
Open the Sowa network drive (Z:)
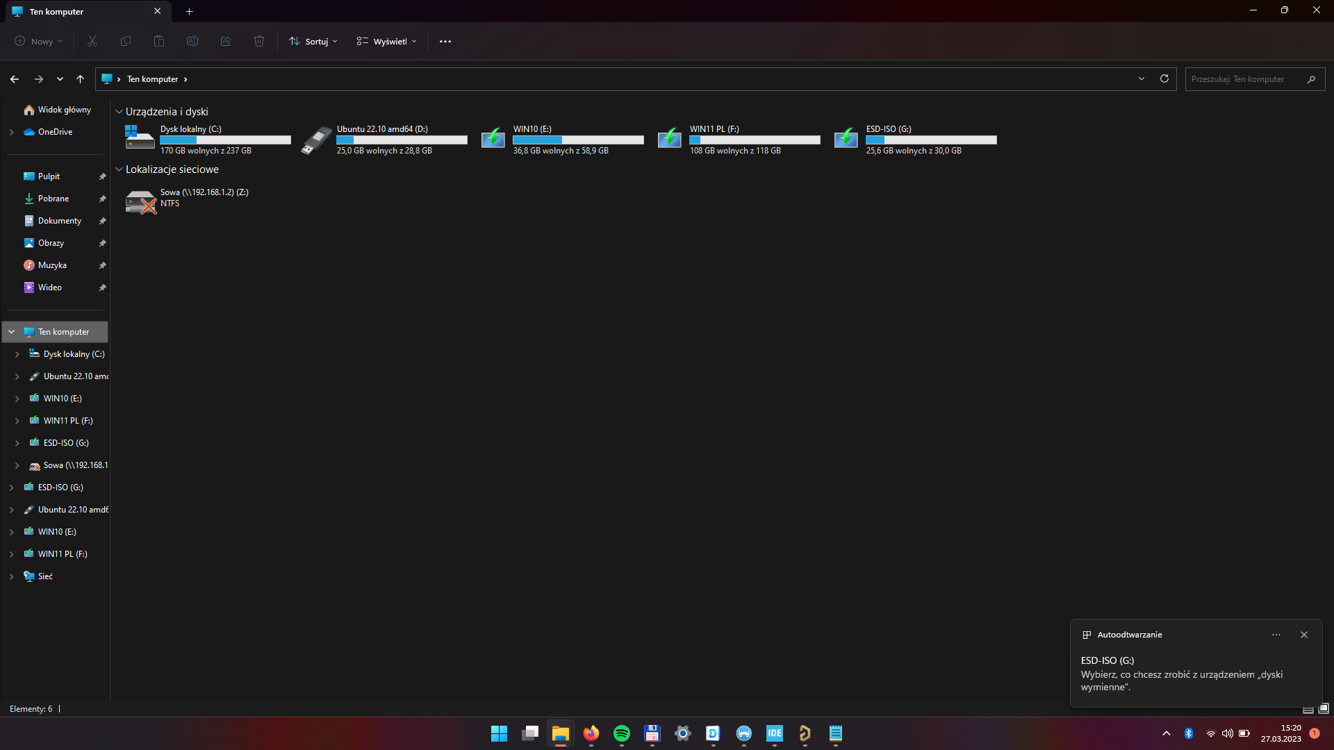[x=140, y=202]
